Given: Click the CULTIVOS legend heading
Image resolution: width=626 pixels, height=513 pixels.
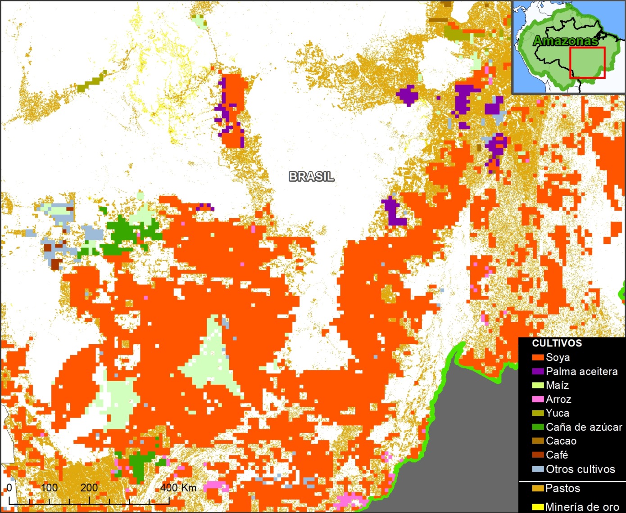Looking at the screenshot, I should [557, 343].
